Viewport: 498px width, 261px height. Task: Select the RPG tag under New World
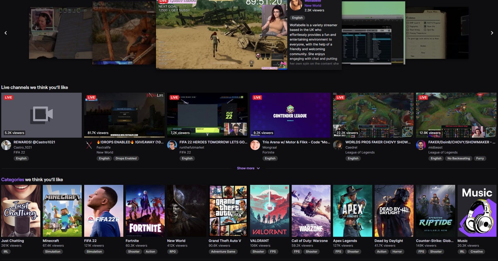tap(173, 251)
